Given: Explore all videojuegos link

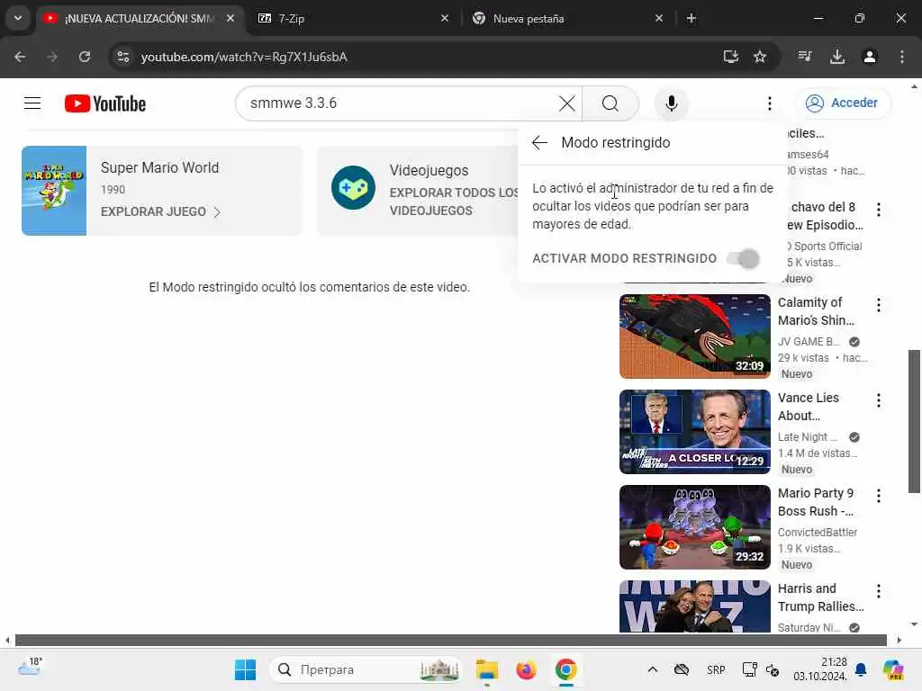Looking at the screenshot, I should [x=454, y=202].
